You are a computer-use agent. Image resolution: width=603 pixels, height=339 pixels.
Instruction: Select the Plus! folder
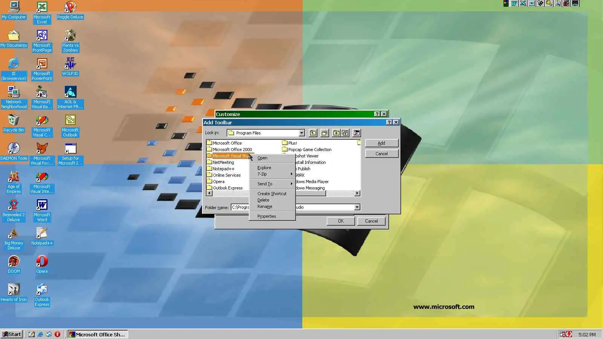click(289, 143)
